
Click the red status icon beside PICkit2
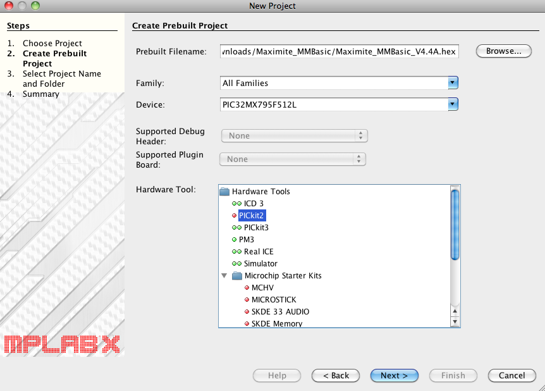[234, 216]
